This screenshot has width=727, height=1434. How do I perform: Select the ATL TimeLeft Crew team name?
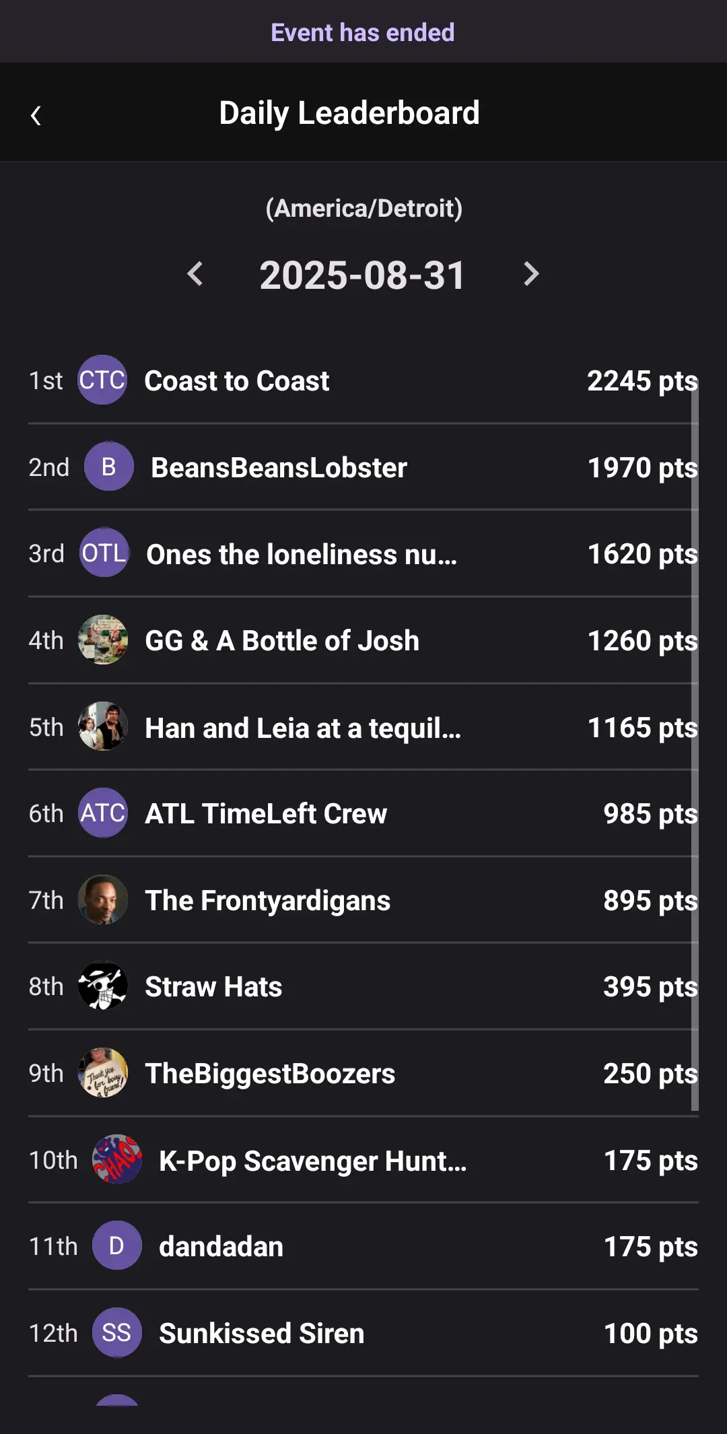[x=266, y=814]
